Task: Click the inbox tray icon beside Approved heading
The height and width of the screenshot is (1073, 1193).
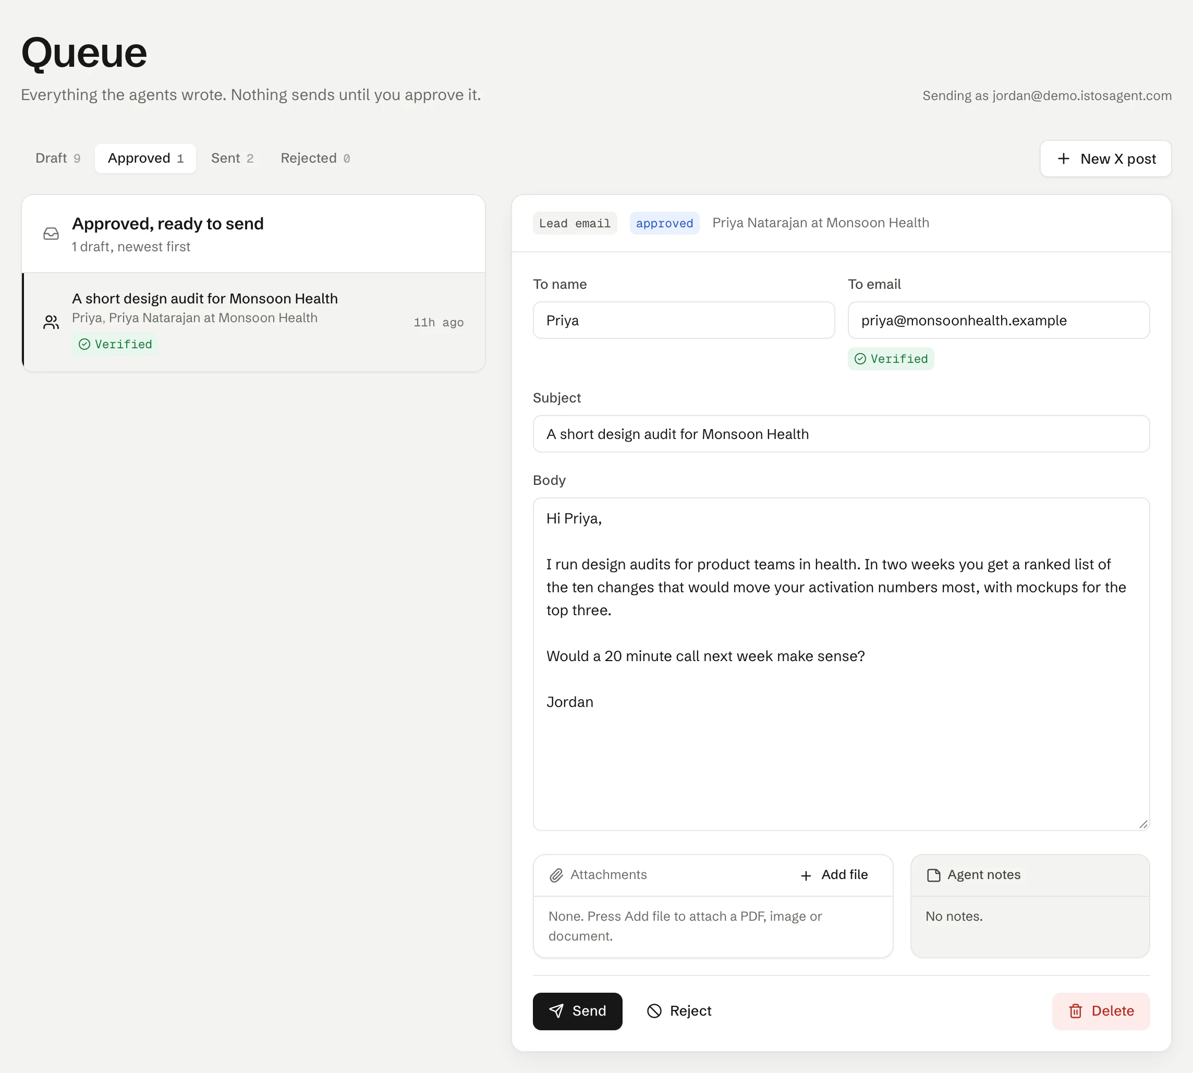Action: (x=51, y=234)
